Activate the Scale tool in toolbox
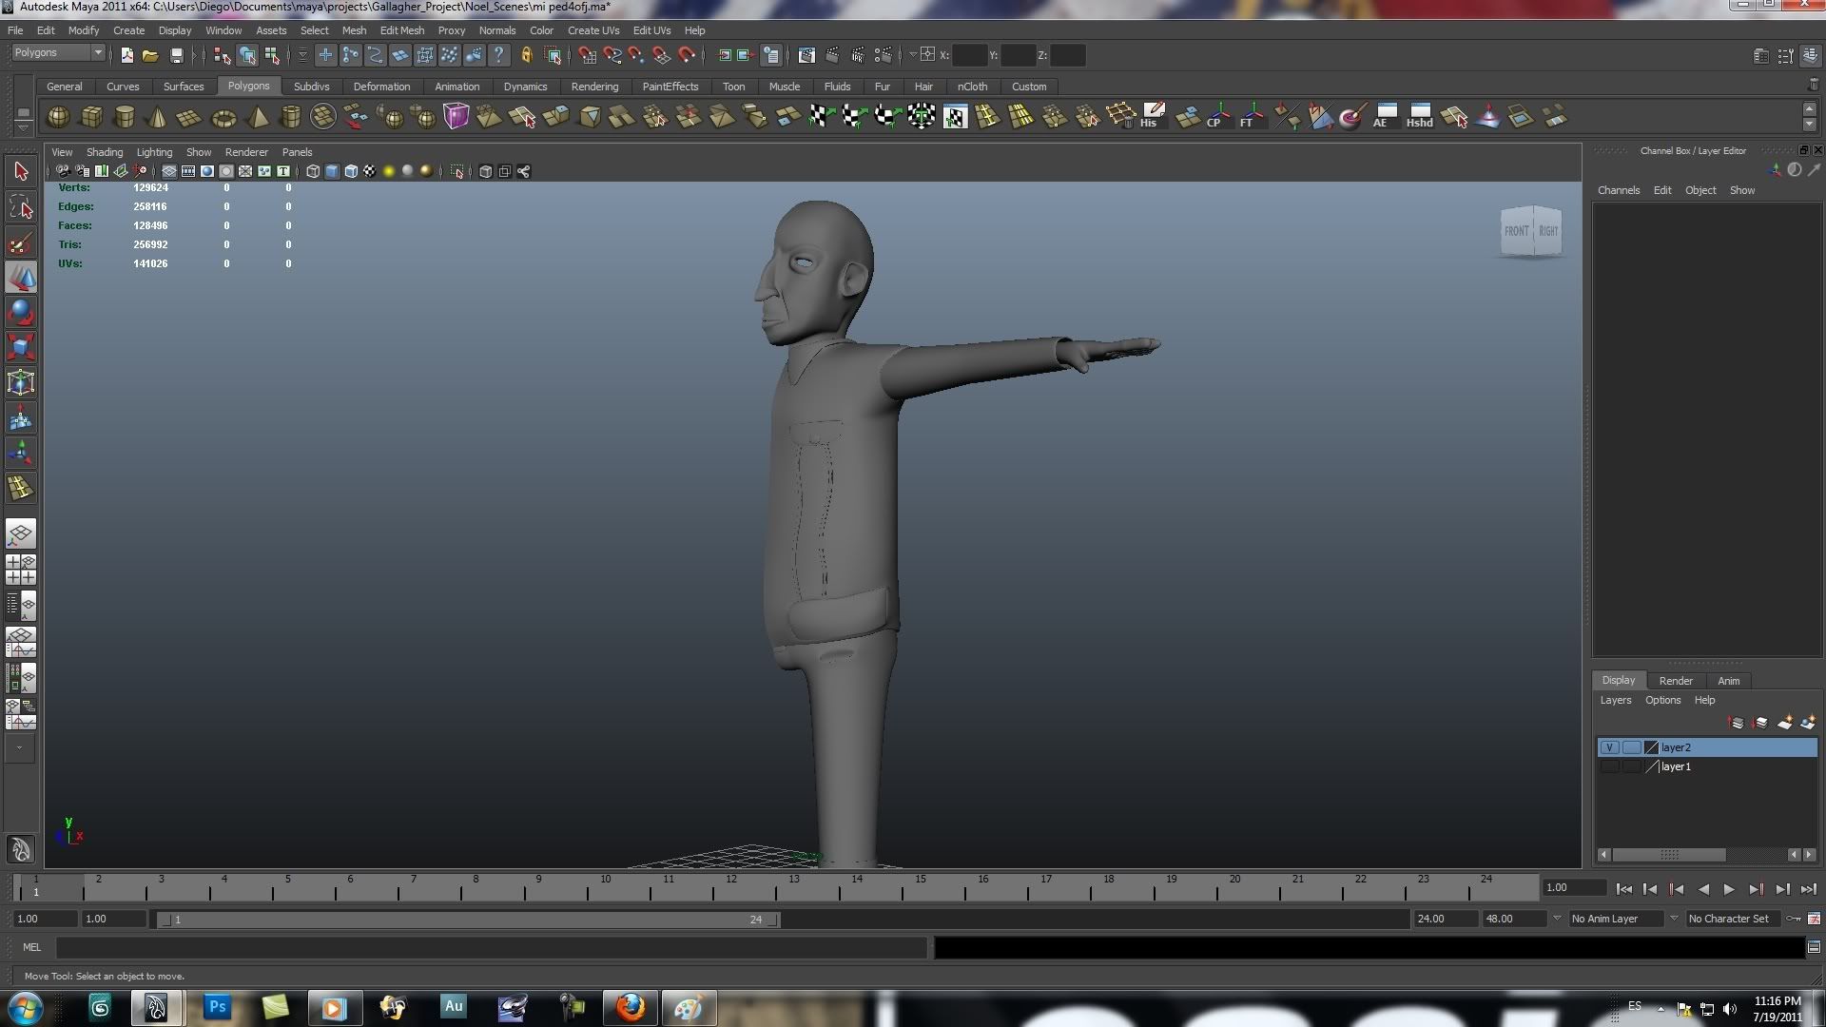The image size is (1826, 1027). pos(21,348)
